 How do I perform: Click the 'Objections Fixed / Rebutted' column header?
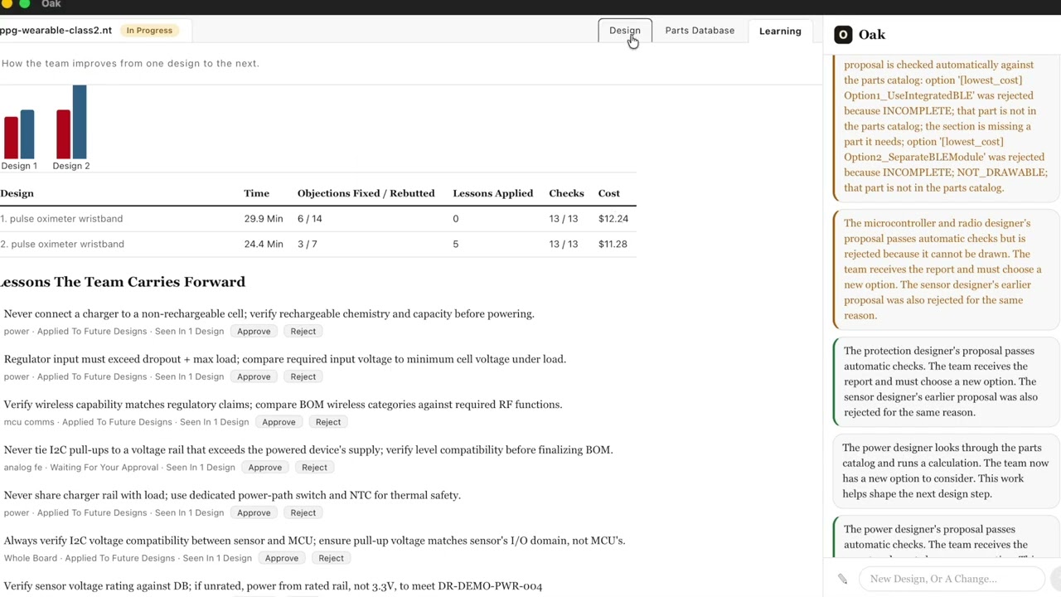pos(366,193)
